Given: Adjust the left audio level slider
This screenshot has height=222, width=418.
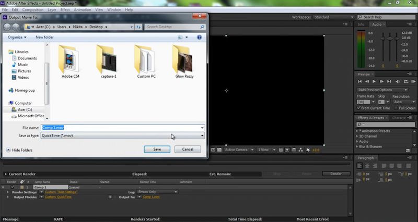Looking at the screenshot, I should click(383, 39).
